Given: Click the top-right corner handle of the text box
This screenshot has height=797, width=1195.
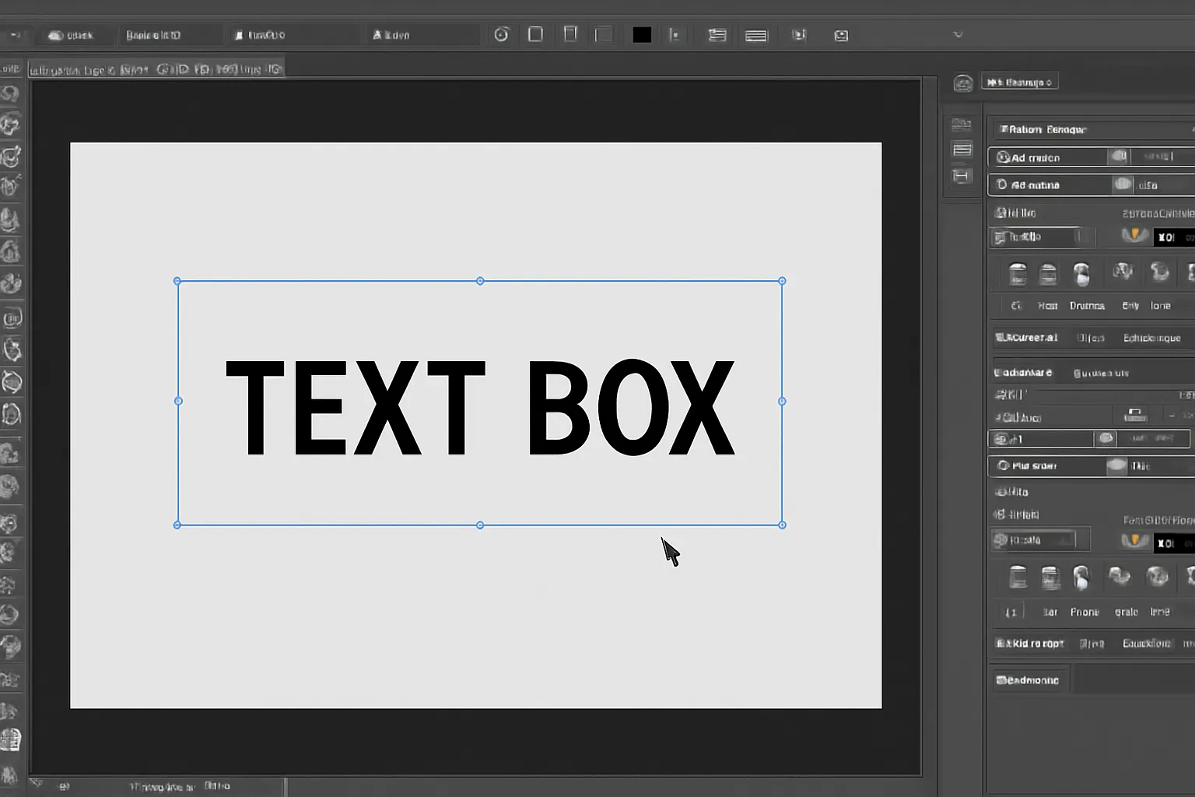Looking at the screenshot, I should (782, 281).
